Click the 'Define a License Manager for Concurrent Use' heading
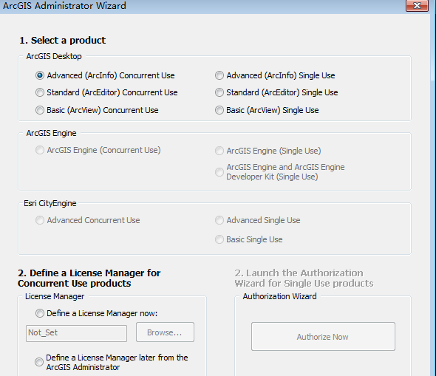Viewport: 436px width, 376px height. 89,278
